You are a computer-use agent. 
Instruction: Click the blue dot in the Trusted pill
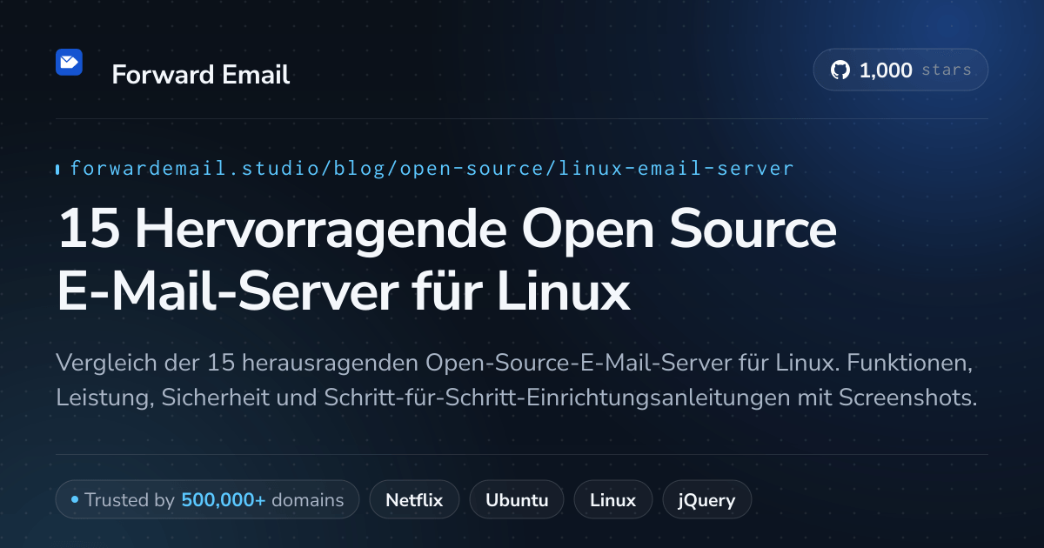pos(75,500)
